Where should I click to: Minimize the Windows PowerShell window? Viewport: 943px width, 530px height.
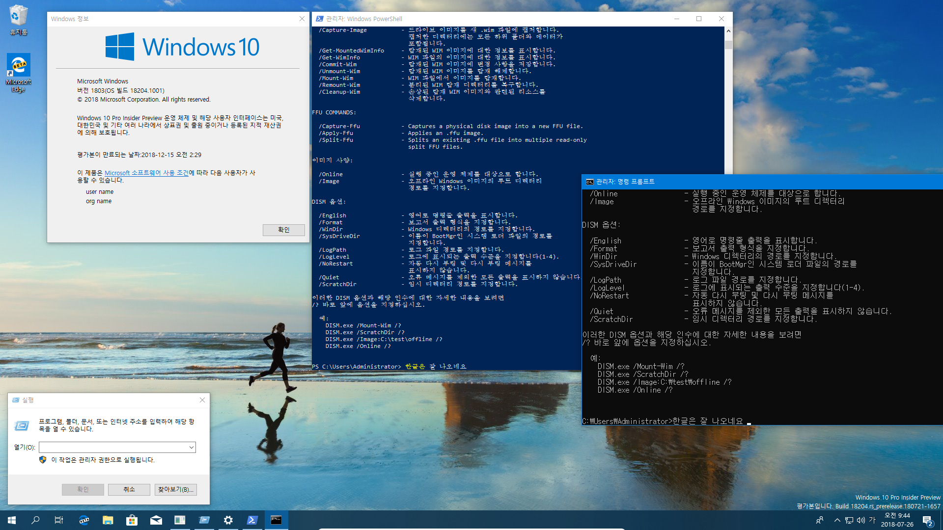point(677,19)
